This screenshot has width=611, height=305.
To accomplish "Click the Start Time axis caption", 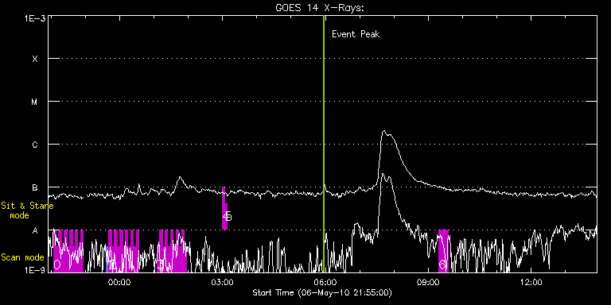I will 322,292.
